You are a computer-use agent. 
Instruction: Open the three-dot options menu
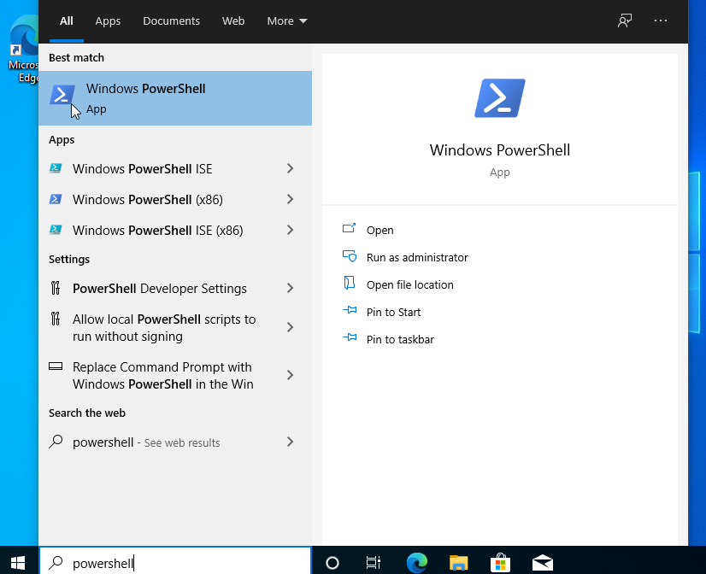(661, 20)
